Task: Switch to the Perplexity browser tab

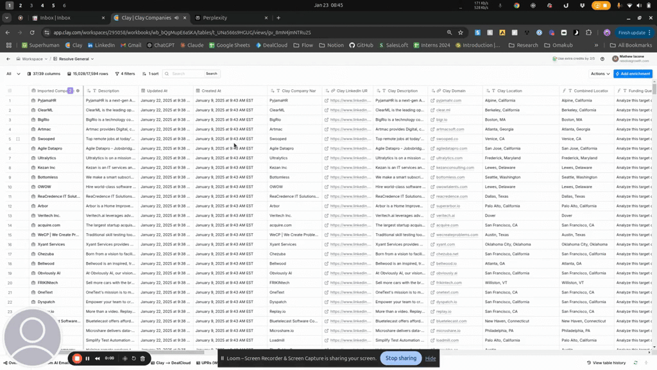Action: click(x=216, y=18)
